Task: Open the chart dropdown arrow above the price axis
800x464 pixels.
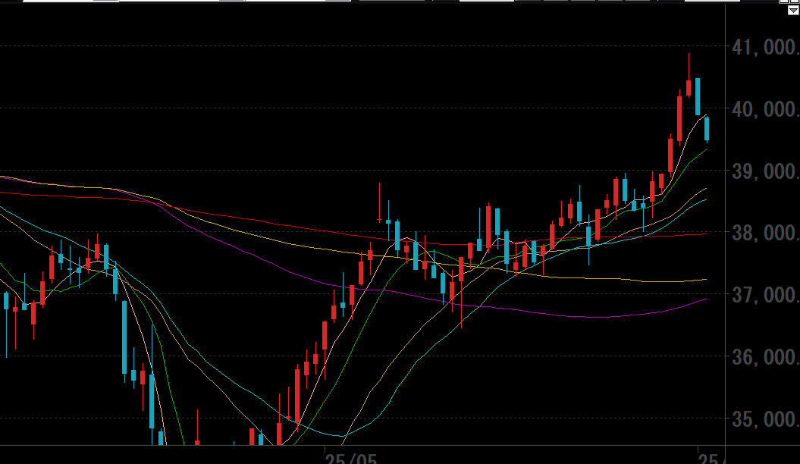Action: (x=794, y=10)
